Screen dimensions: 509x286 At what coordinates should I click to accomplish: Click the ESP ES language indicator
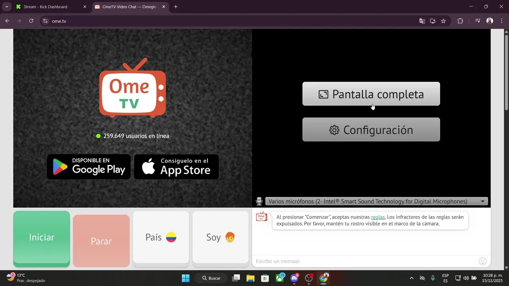click(445, 278)
